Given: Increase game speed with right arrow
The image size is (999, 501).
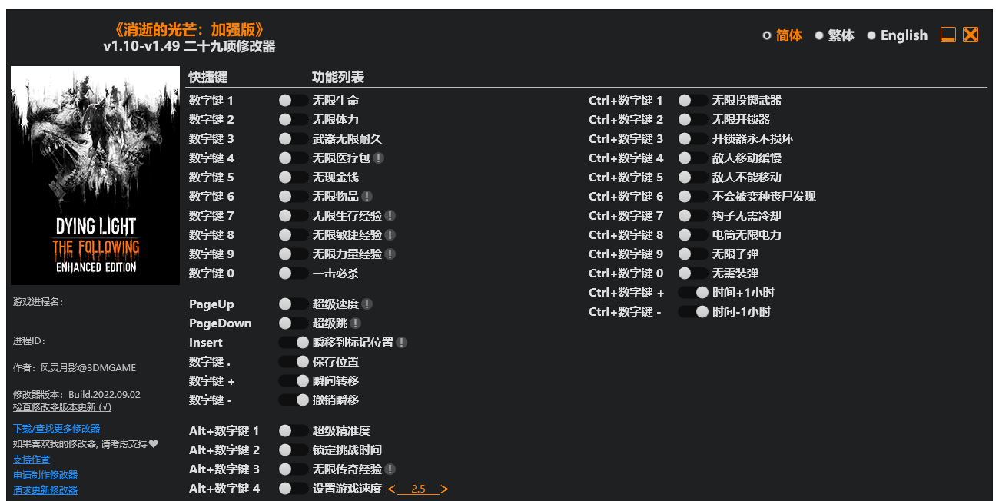Looking at the screenshot, I should [444, 489].
